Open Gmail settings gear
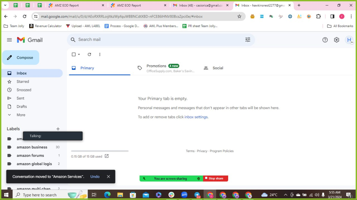The image size is (357, 200). coord(337,40)
